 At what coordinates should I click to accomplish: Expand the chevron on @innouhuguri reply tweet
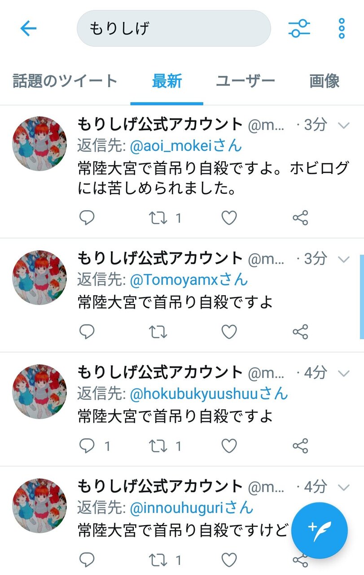click(x=343, y=487)
